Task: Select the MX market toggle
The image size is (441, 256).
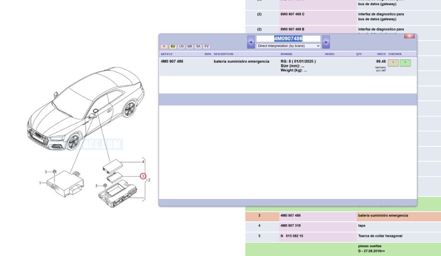Action: [x=190, y=46]
